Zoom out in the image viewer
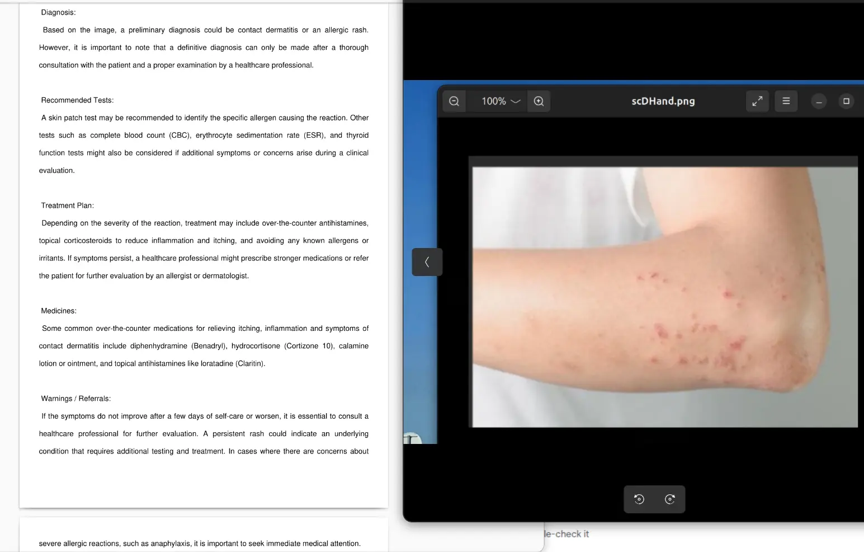 [x=454, y=101]
